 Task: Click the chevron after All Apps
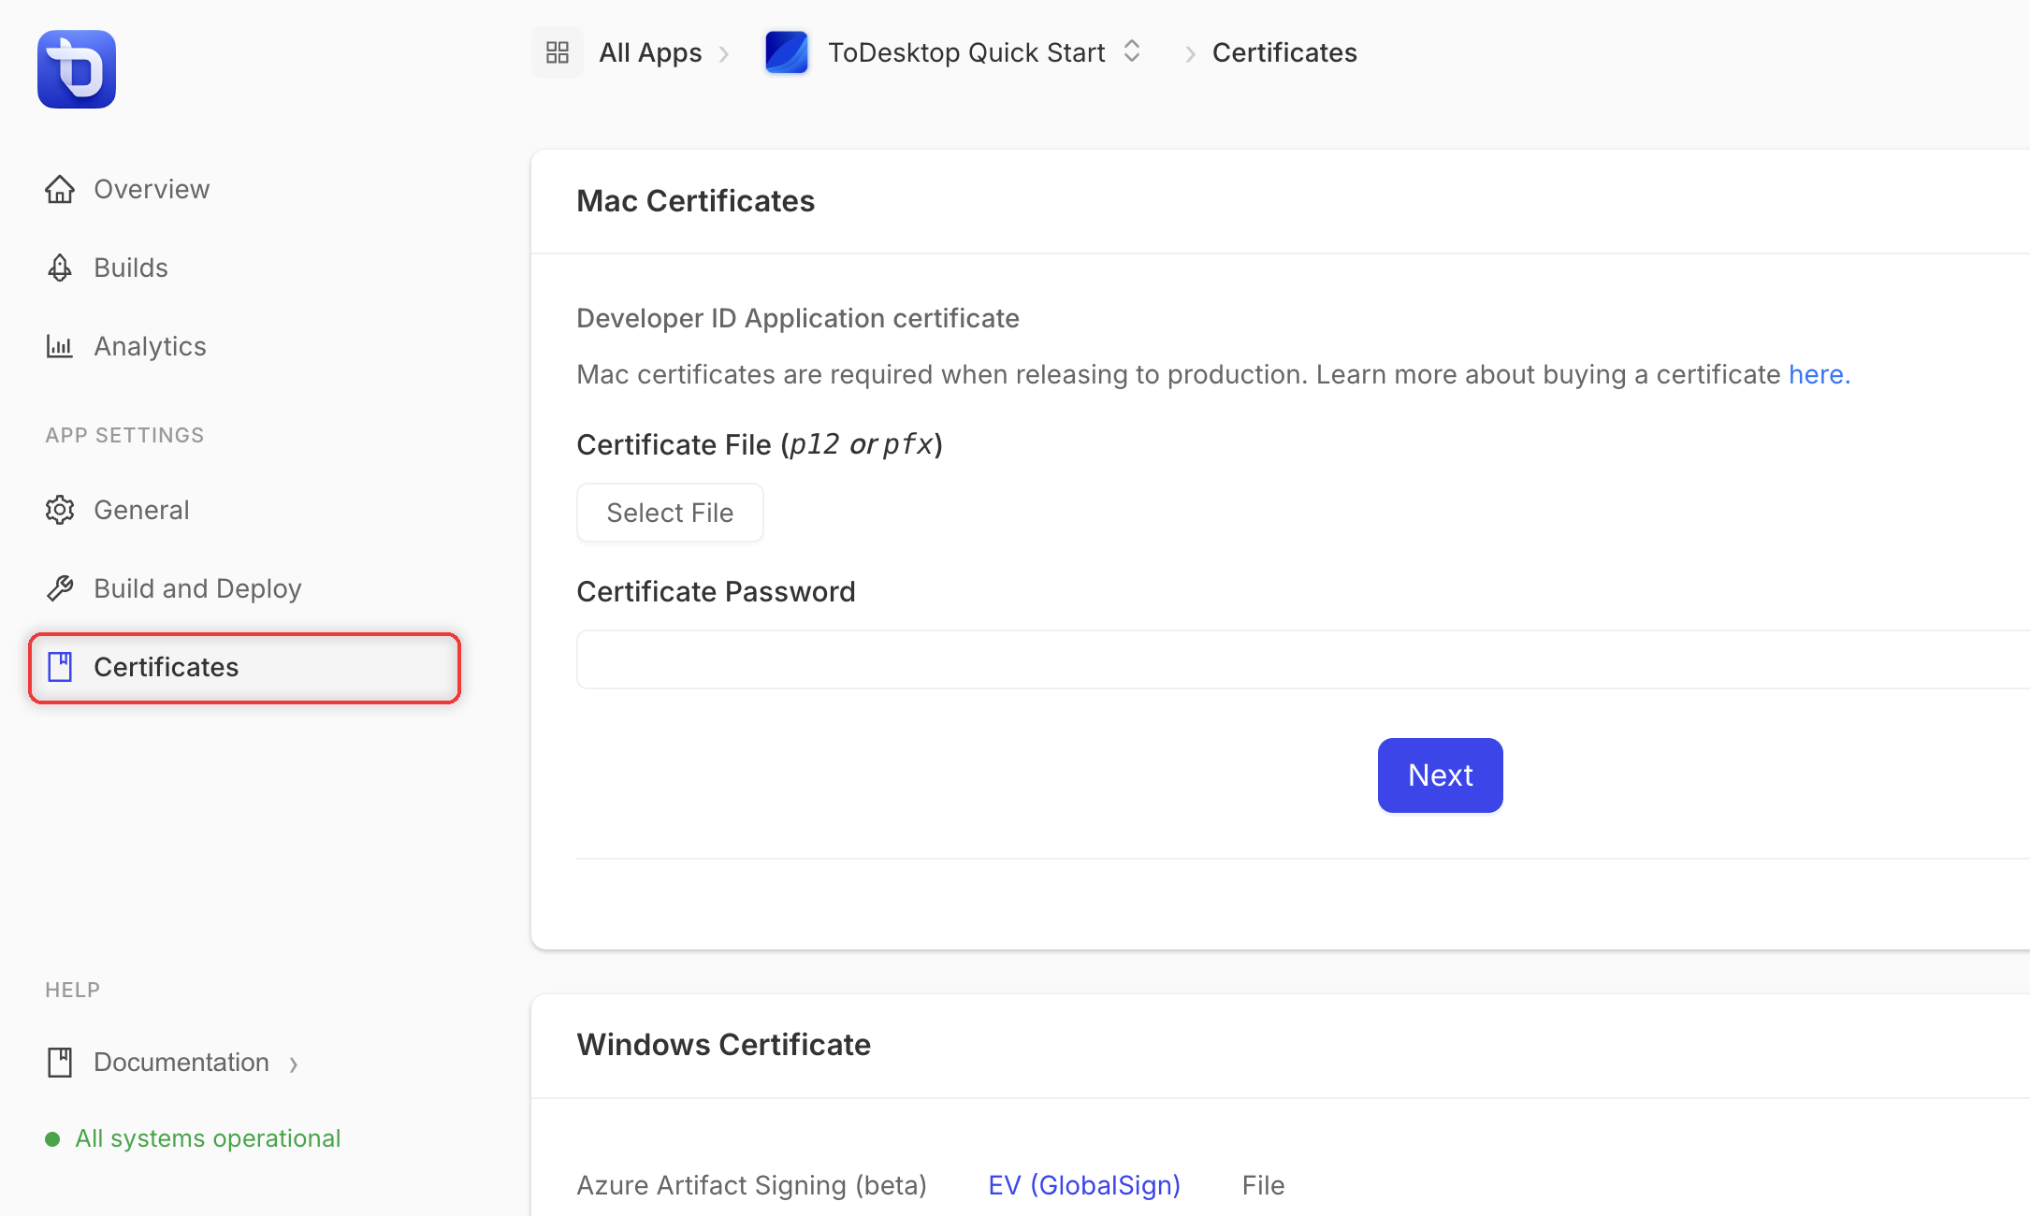[724, 54]
